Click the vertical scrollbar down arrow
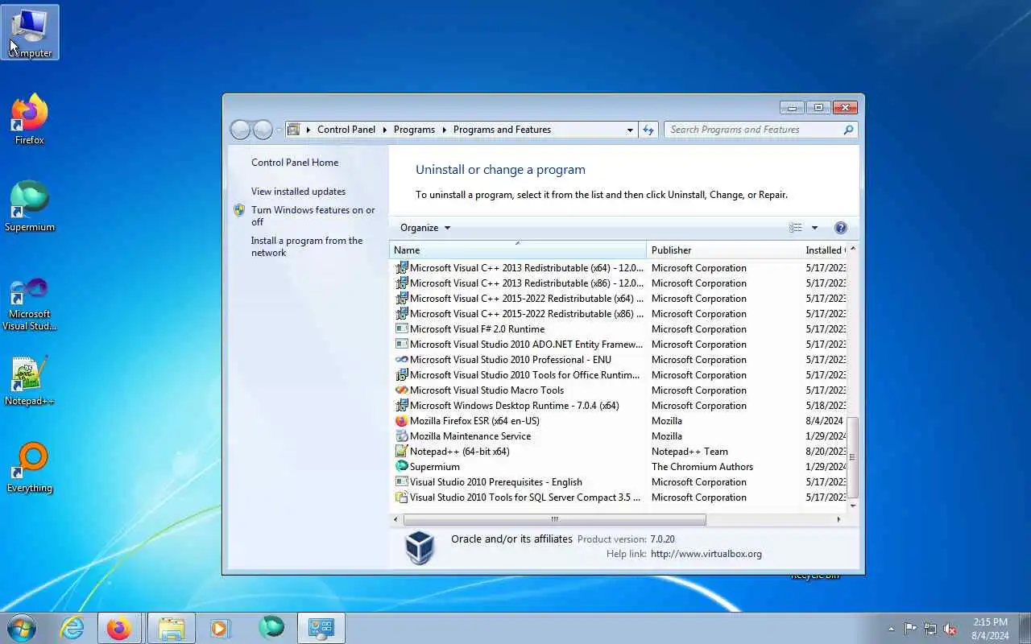Viewport: 1031px width, 644px height. tap(853, 506)
